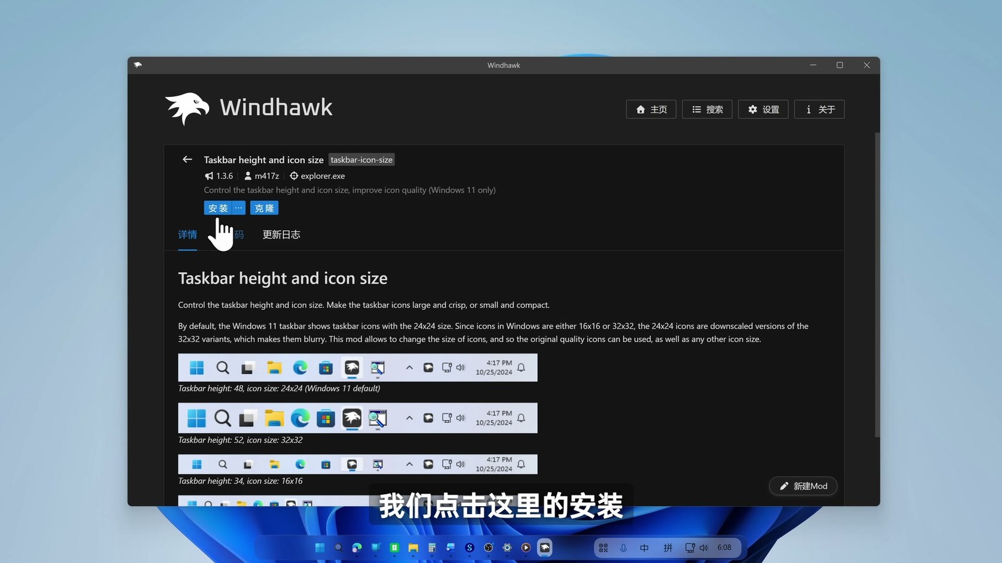
Task: Click the 6:08 clock on taskbar
Action: click(725, 547)
